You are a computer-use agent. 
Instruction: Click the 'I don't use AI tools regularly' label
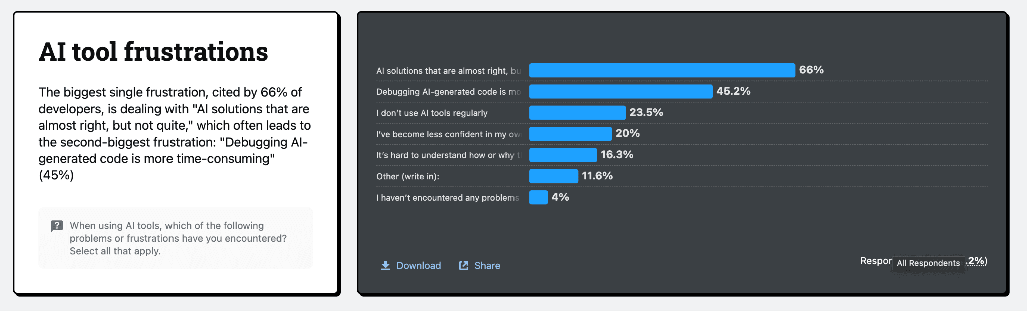point(432,113)
